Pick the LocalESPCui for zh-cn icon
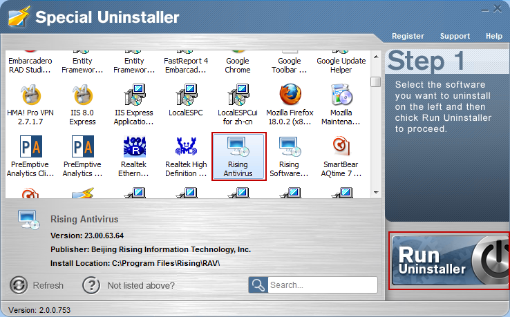This screenshot has height=317, width=510. pos(238,95)
